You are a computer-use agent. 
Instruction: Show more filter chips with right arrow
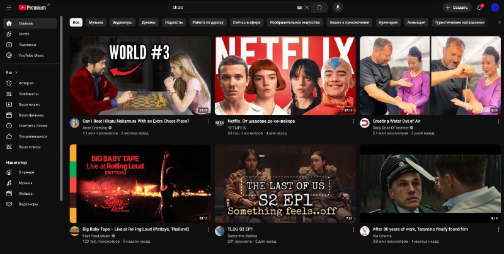tap(499, 23)
